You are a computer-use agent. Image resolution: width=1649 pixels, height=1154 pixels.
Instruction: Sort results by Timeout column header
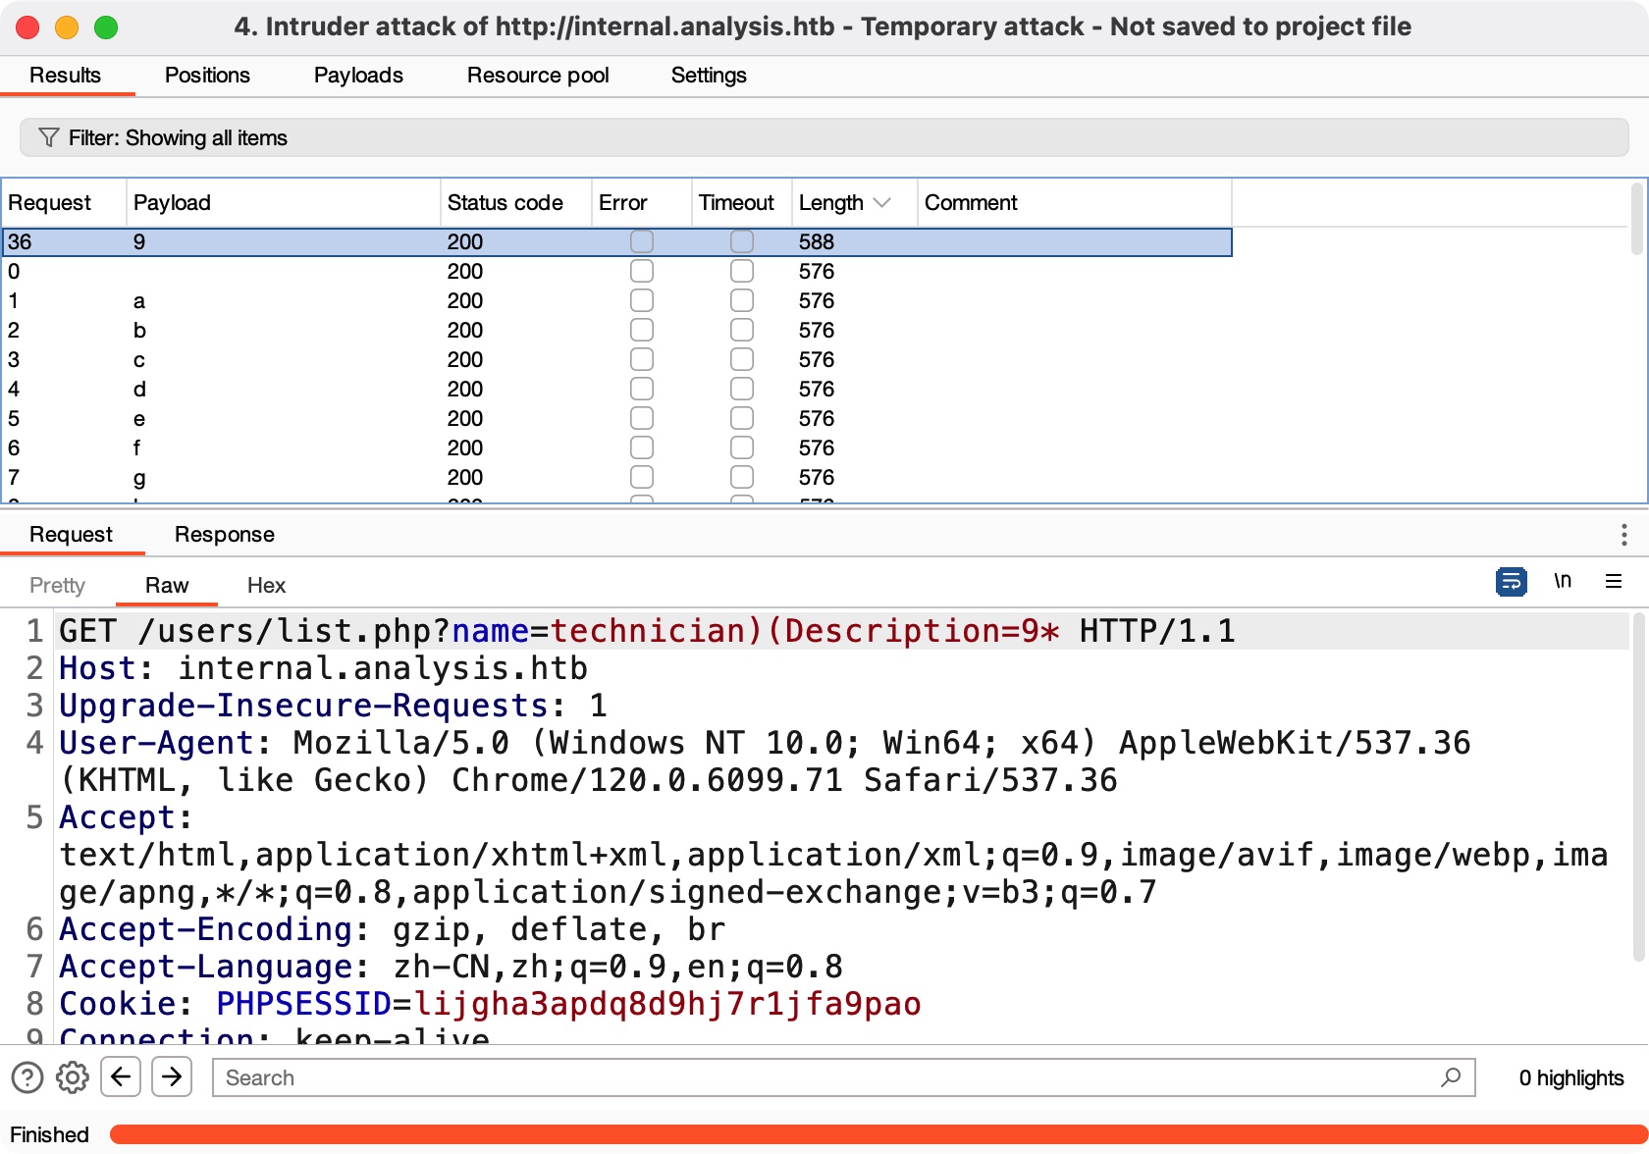point(742,202)
